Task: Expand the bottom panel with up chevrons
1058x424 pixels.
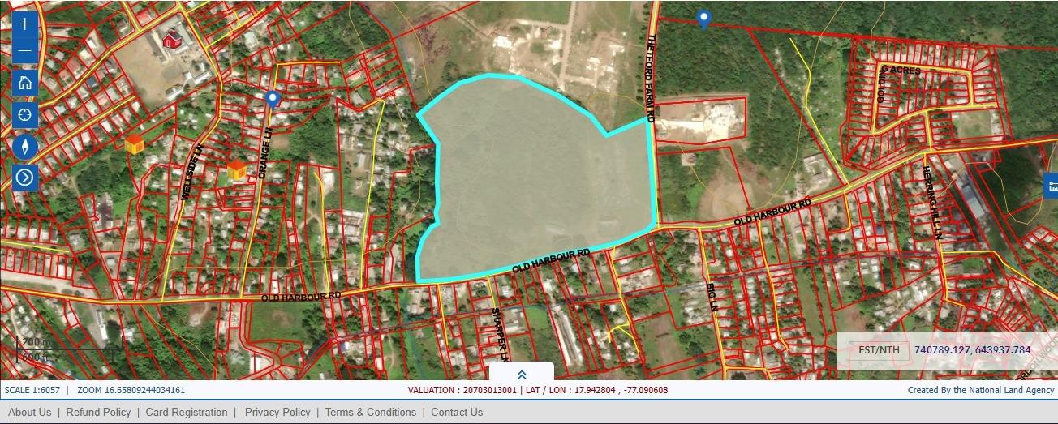Action: (522, 374)
